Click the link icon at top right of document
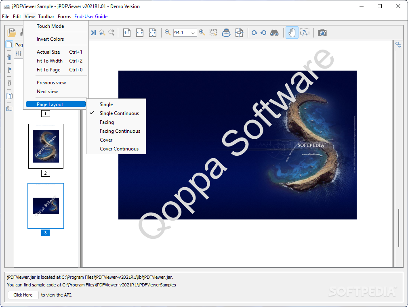408x307 pixels. (398, 45)
